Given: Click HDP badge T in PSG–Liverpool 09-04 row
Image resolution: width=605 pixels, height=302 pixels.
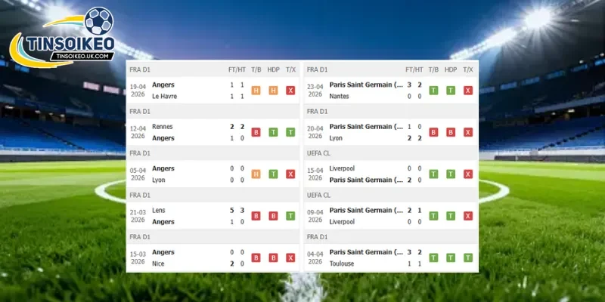Looking at the screenshot, I should (x=451, y=216).
